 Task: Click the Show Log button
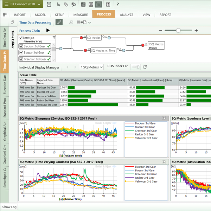pos(9,207)
